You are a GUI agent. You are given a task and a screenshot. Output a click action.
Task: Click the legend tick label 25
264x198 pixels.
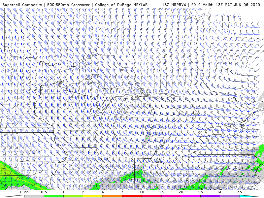(201, 192)
